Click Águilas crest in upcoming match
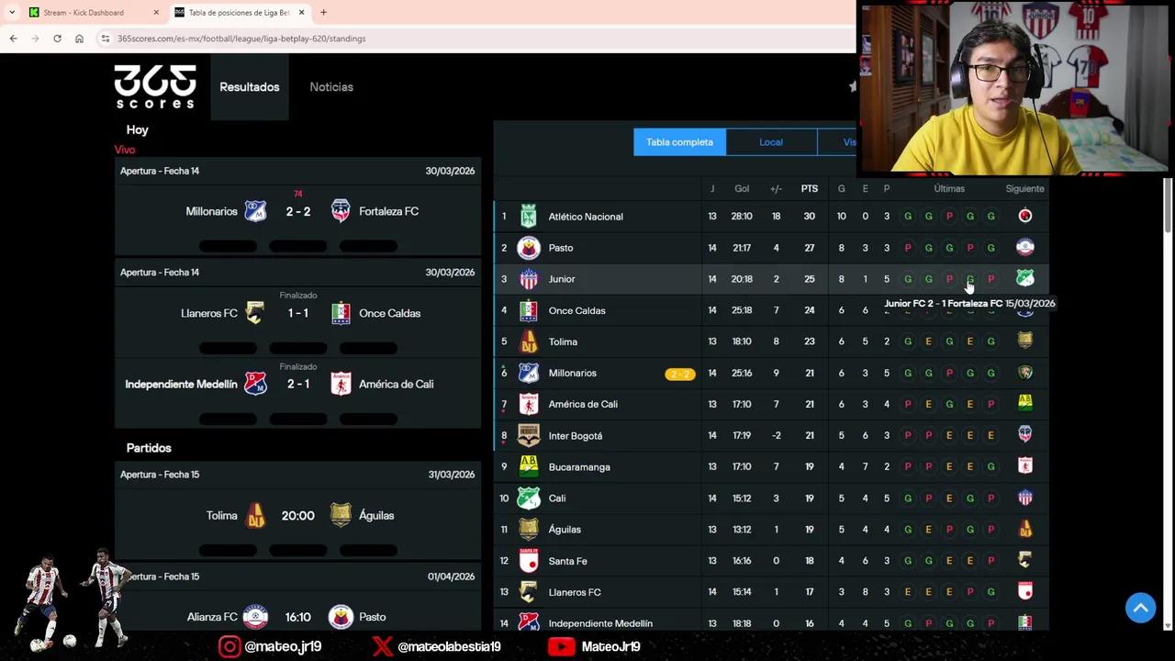Viewport: 1175px width, 661px height. pyautogui.click(x=341, y=516)
